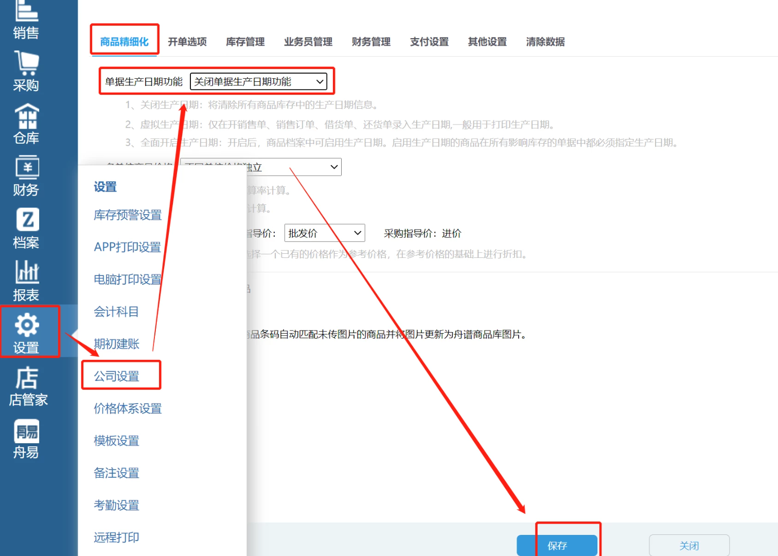Switch to the 商品精细化 tab

[124, 42]
